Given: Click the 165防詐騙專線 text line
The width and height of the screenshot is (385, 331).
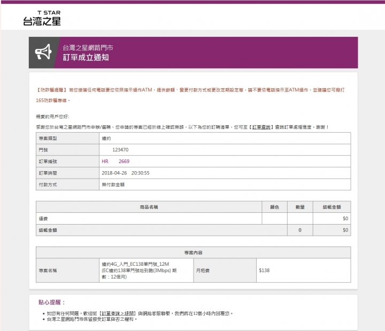Looking at the screenshot, I should [x=53, y=101].
